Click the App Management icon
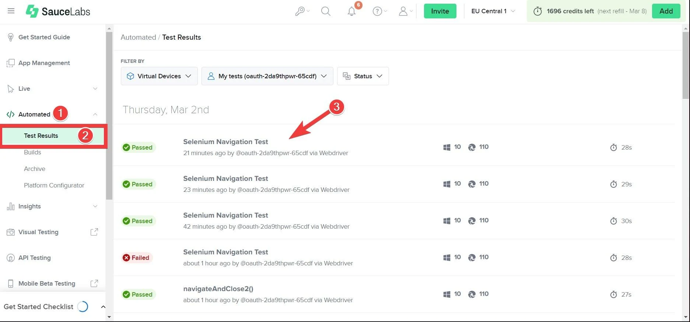 pos(11,63)
